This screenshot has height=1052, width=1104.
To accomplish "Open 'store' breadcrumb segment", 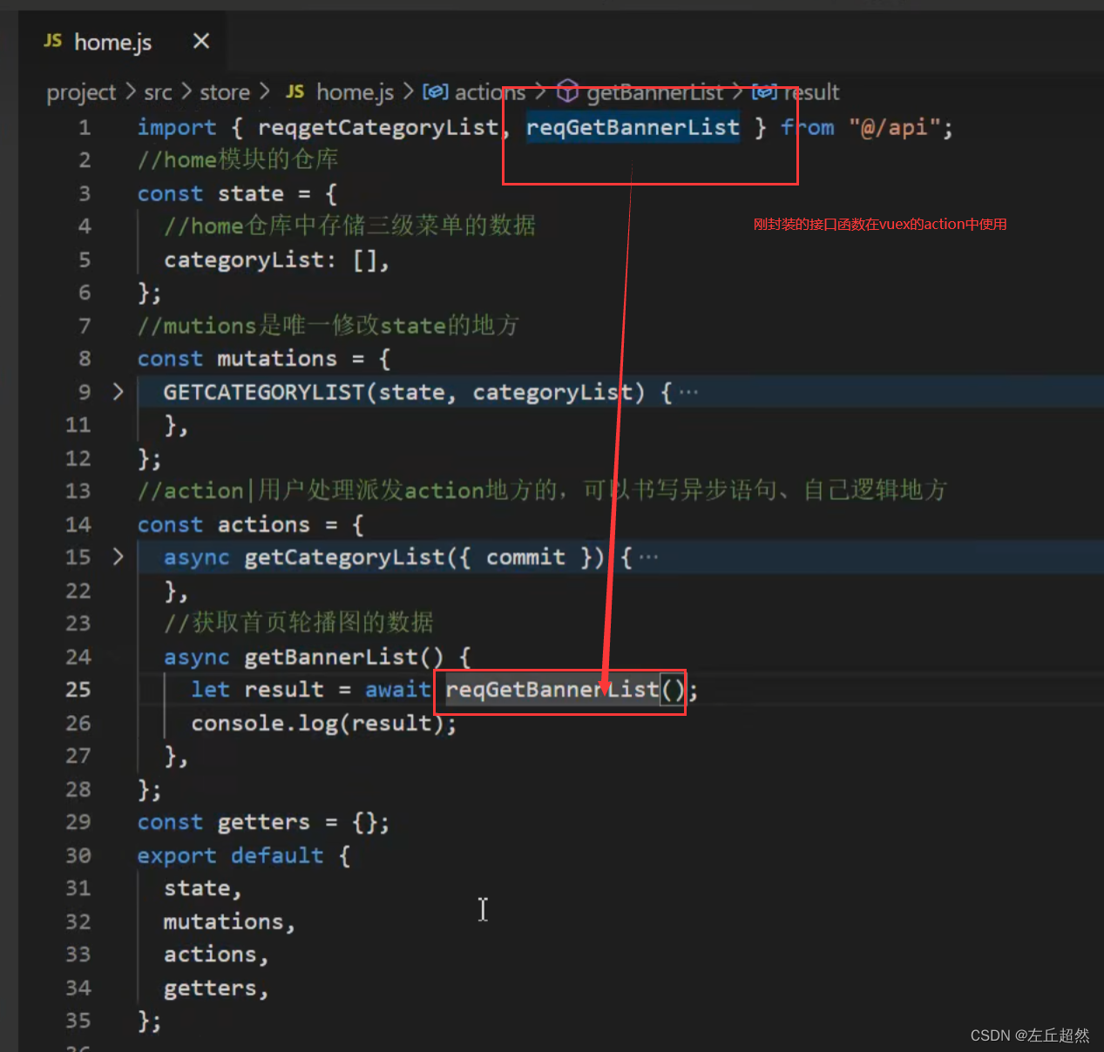I will [225, 91].
